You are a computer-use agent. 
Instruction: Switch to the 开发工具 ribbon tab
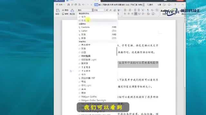(x=134, y=5)
